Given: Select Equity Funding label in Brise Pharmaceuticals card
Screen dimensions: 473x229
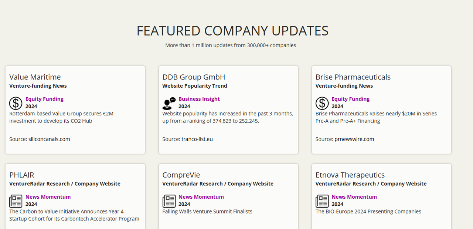Looking at the screenshot, I should click(x=351, y=99).
